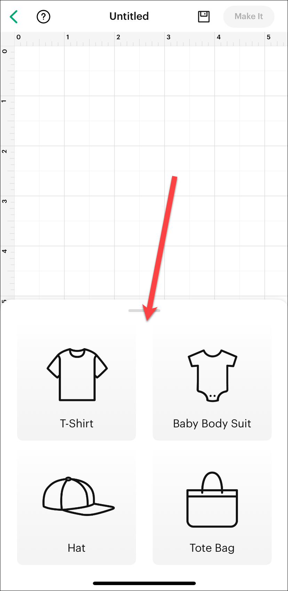Select the tote bag icon
Viewport: 288px width, 591px height.
212,500
